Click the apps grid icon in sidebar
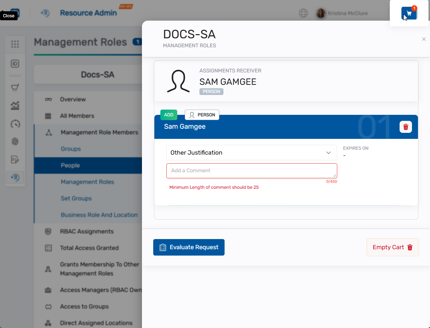This screenshot has height=328, width=430. (x=15, y=44)
